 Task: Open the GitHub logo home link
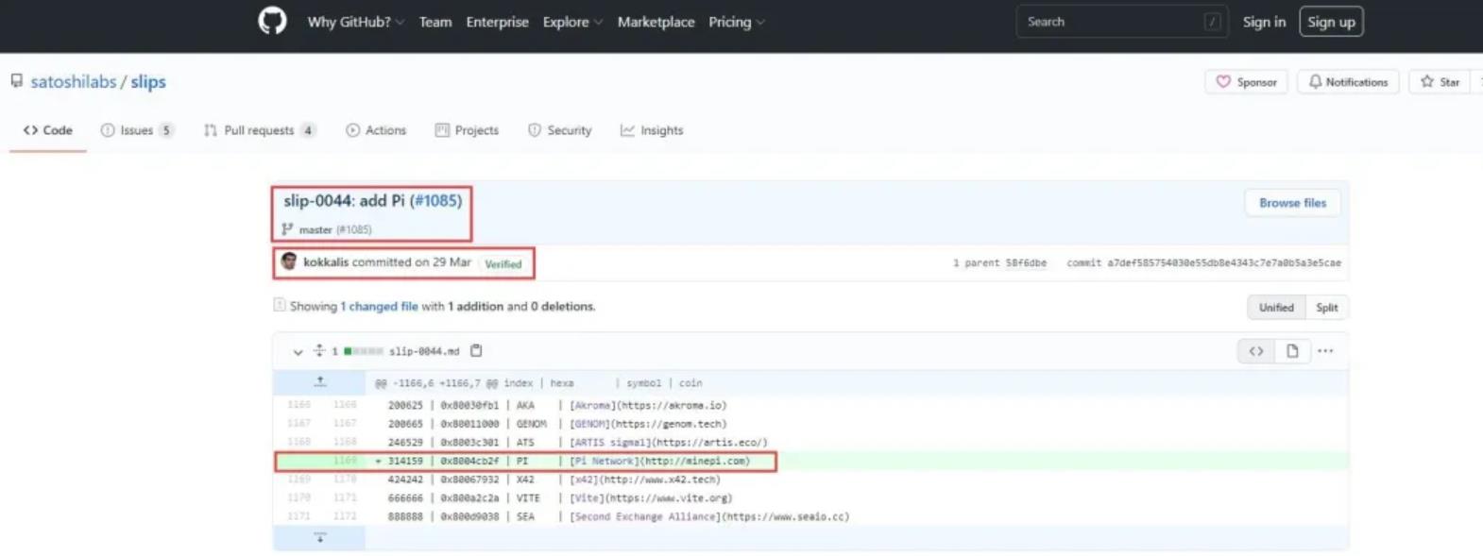(x=272, y=21)
